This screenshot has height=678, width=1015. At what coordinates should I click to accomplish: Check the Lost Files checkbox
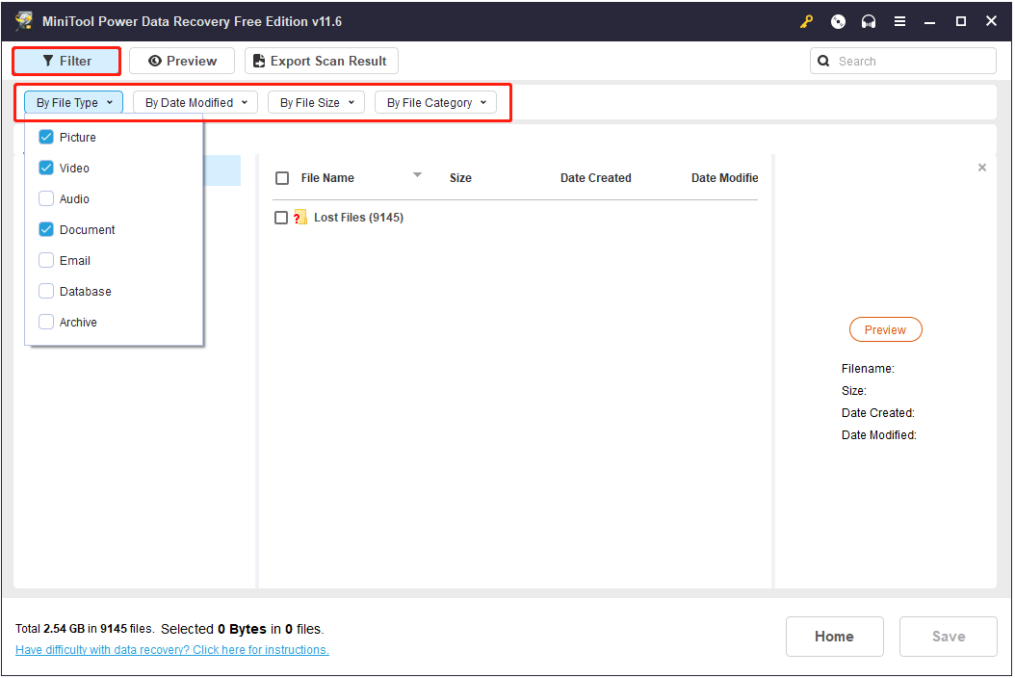pos(282,217)
